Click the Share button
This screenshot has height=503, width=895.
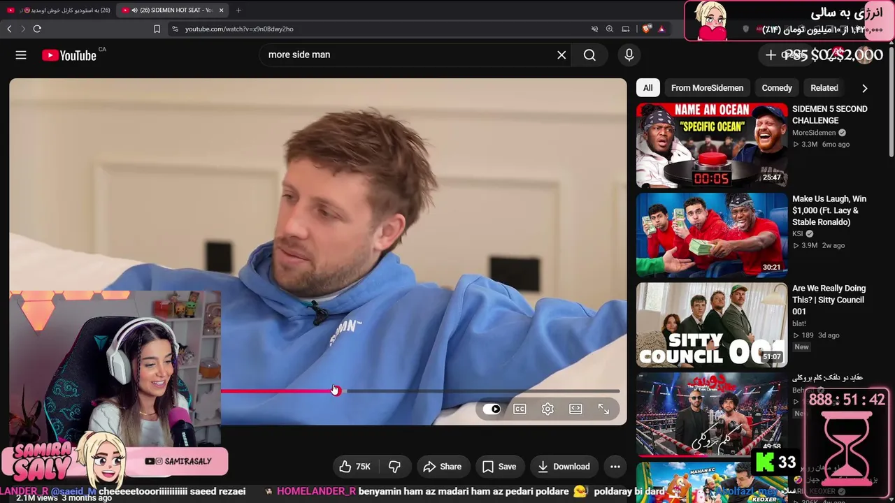pos(443,467)
